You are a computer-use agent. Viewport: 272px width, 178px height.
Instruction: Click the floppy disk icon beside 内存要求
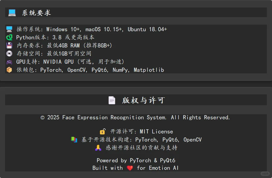(9, 45)
